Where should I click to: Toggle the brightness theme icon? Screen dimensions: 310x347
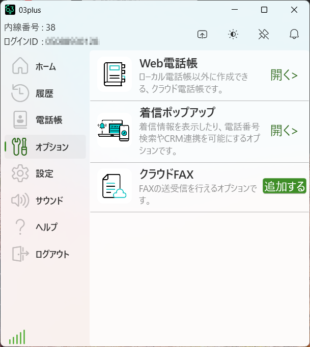pyautogui.click(x=233, y=34)
